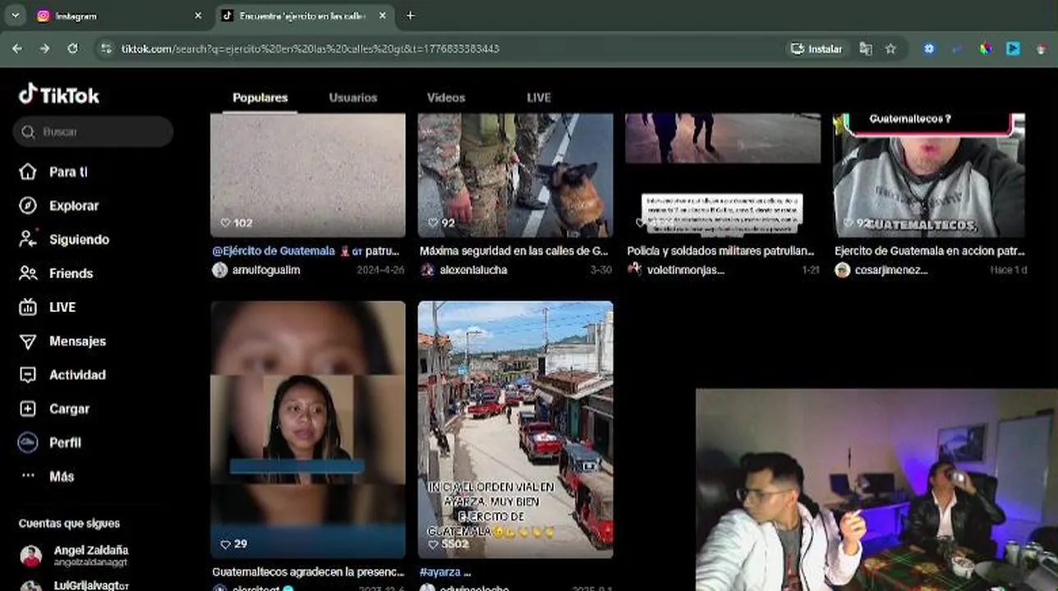Click the multicolor extension icon
Viewport: 1058px width, 591px height.
click(x=986, y=48)
